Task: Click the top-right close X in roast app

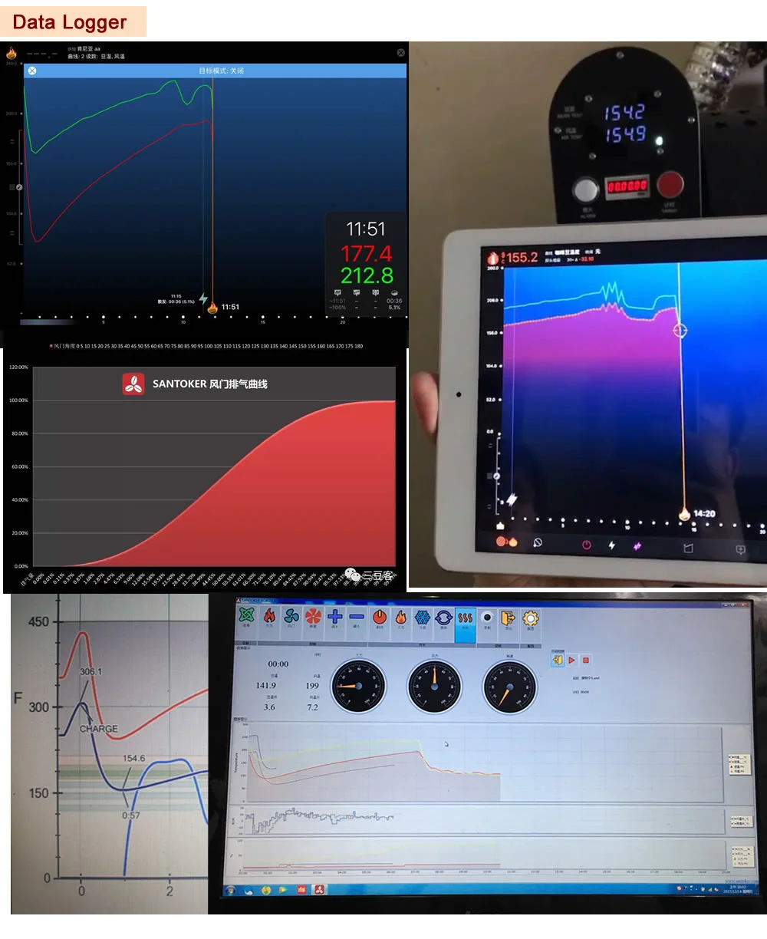Action: click(400, 52)
